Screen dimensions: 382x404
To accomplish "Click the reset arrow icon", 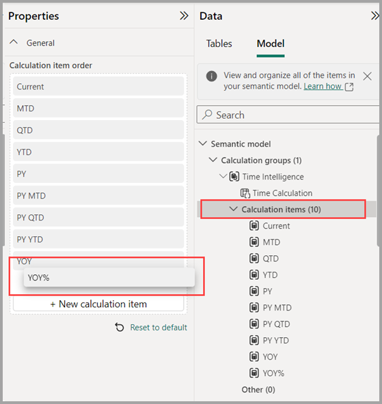I will pyautogui.click(x=120, y=328).
